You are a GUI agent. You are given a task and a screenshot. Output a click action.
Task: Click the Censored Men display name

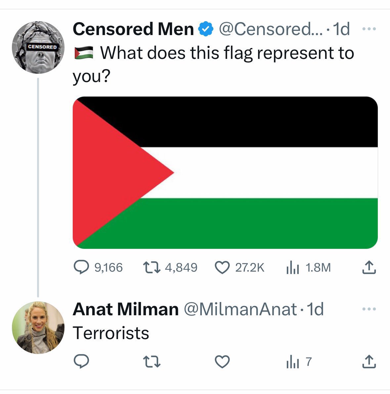(133, 29)
